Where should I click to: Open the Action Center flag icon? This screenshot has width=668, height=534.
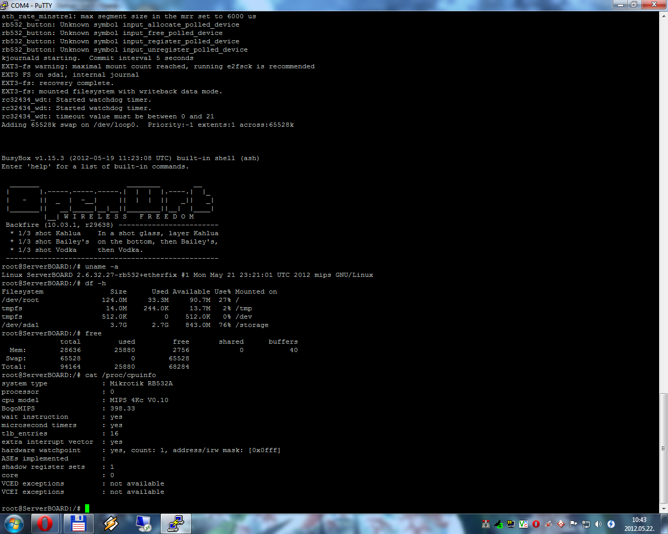tap(573, 524)
